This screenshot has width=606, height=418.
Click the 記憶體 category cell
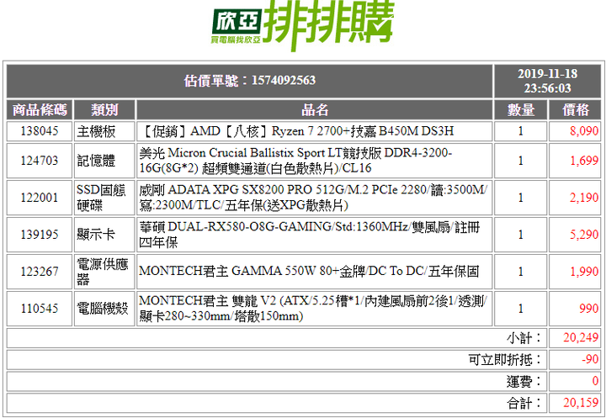point(104,161)
